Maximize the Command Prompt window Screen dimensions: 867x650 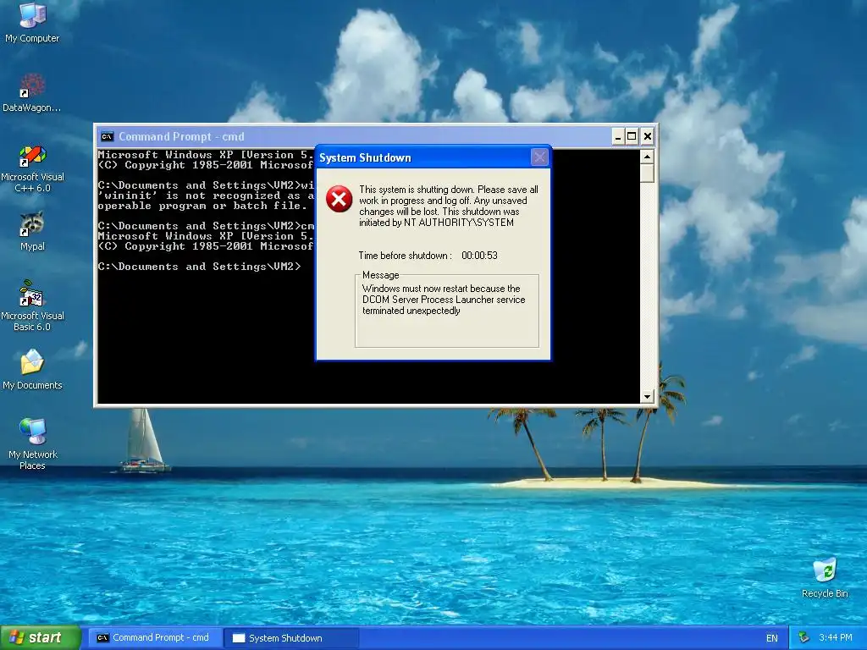pos(632,136)
